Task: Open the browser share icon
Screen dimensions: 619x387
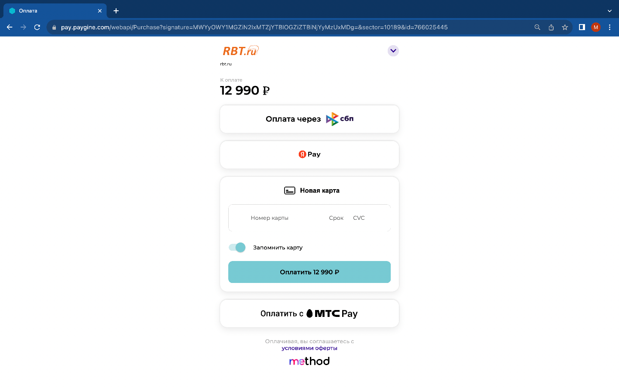Action: tap(551, 27)
